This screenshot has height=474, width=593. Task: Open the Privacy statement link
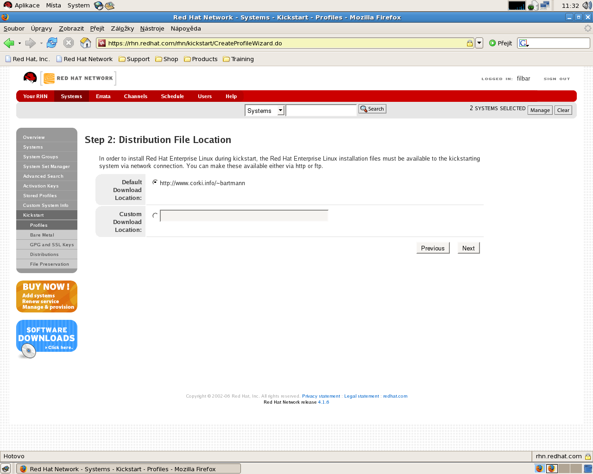pyautogui.click(x=321, y=396)
